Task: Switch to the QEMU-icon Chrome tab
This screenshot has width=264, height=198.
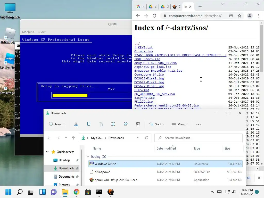Action: pyautogui.click(x=176, y=7)
